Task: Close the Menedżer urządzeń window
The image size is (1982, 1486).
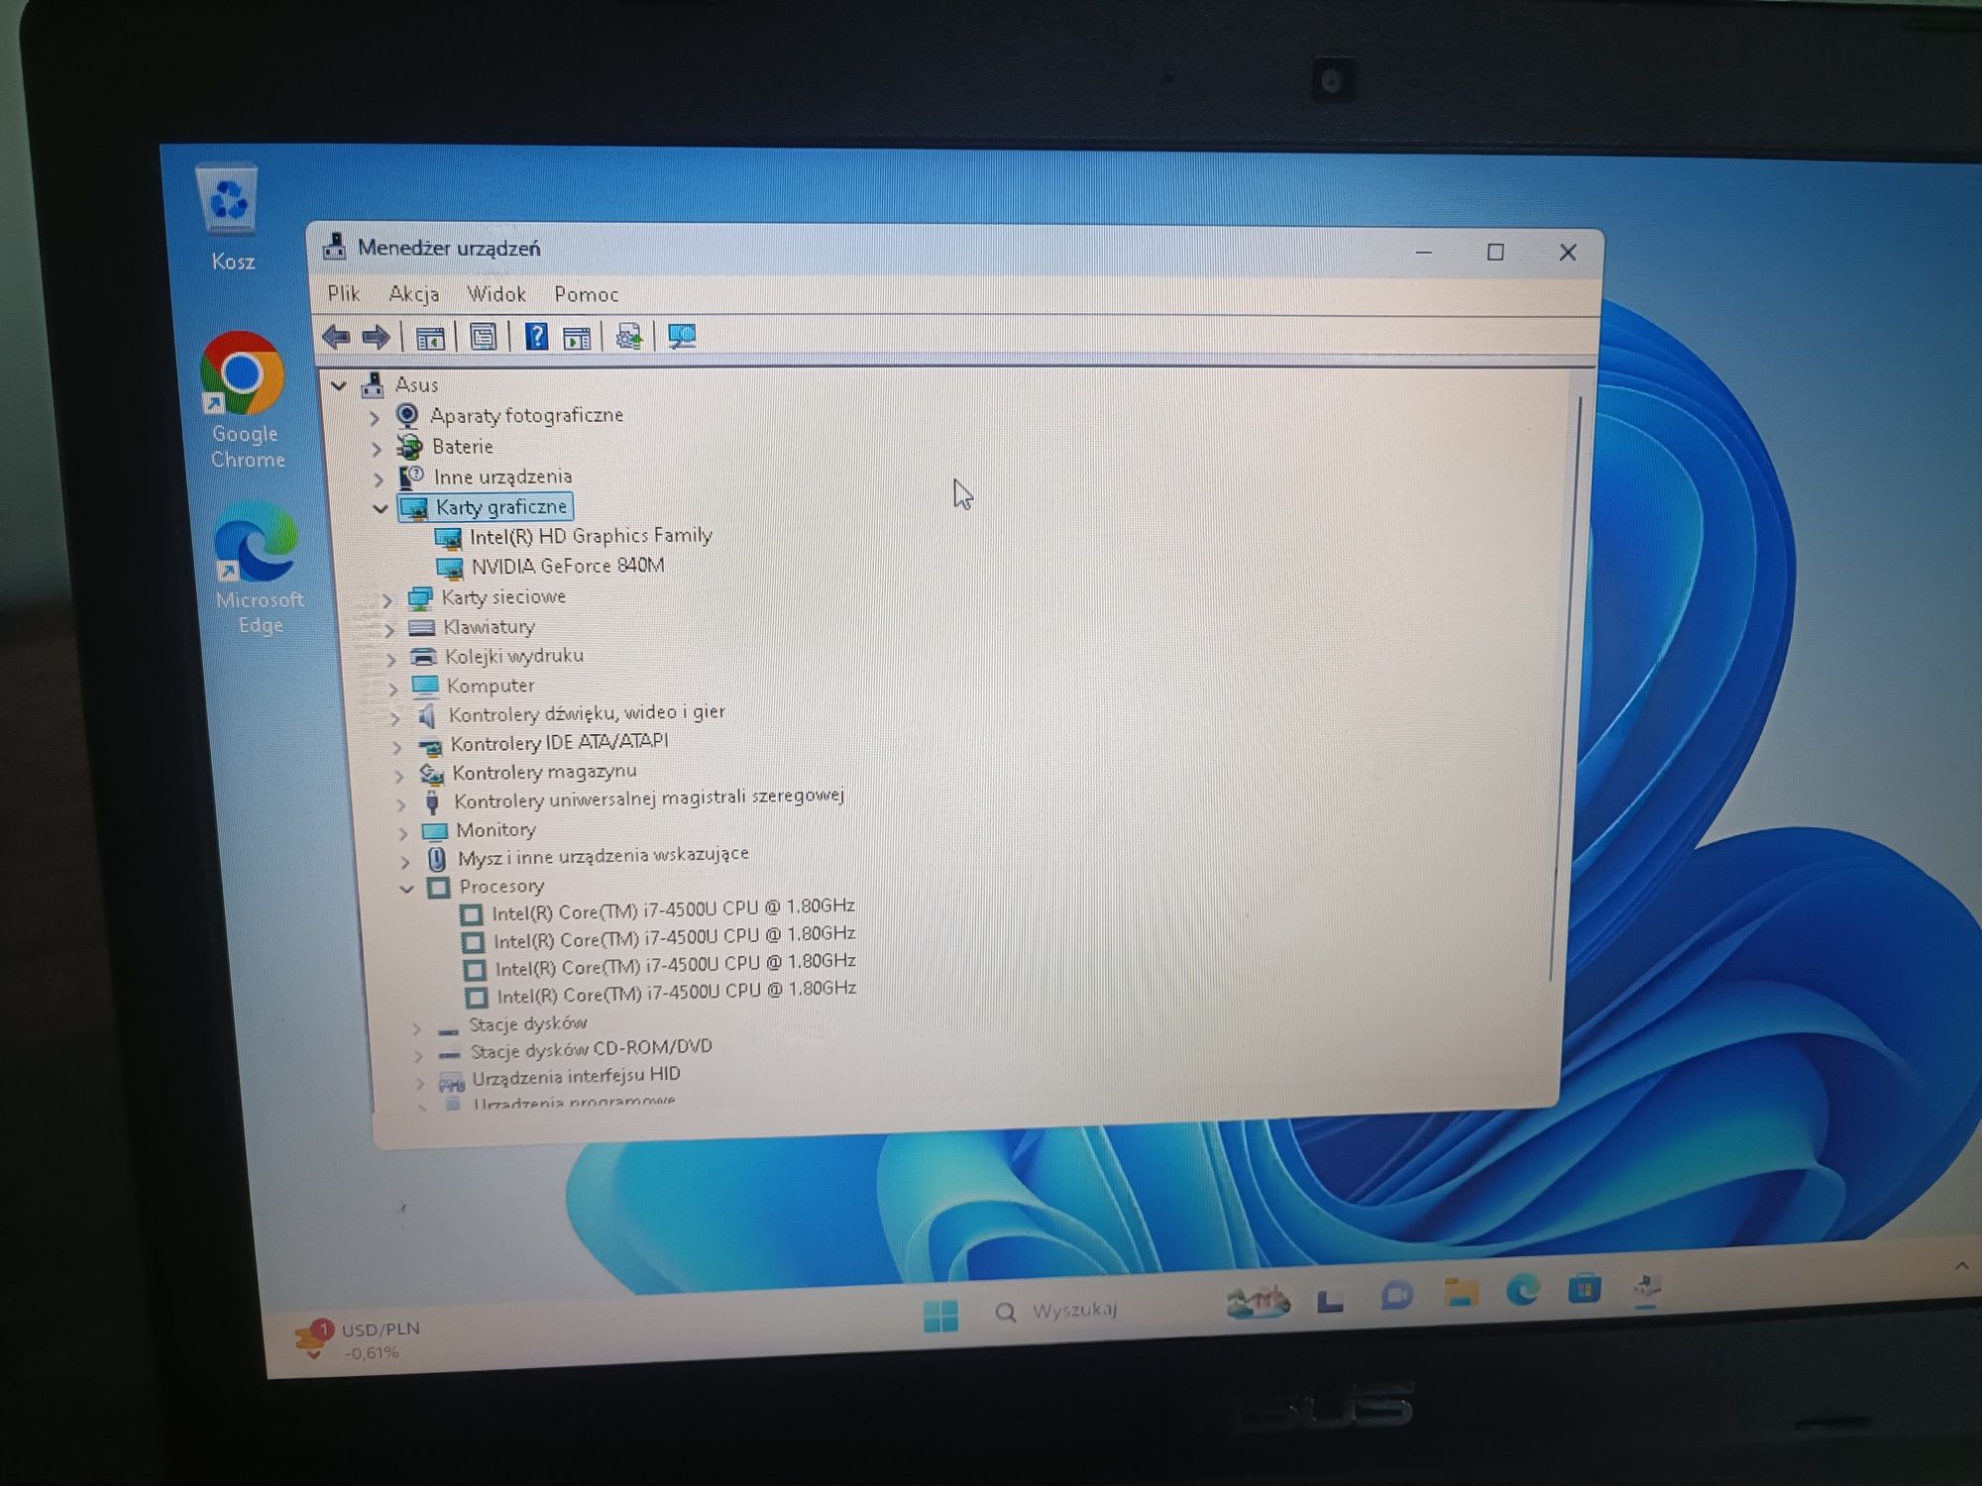Action: (1568, 253)
